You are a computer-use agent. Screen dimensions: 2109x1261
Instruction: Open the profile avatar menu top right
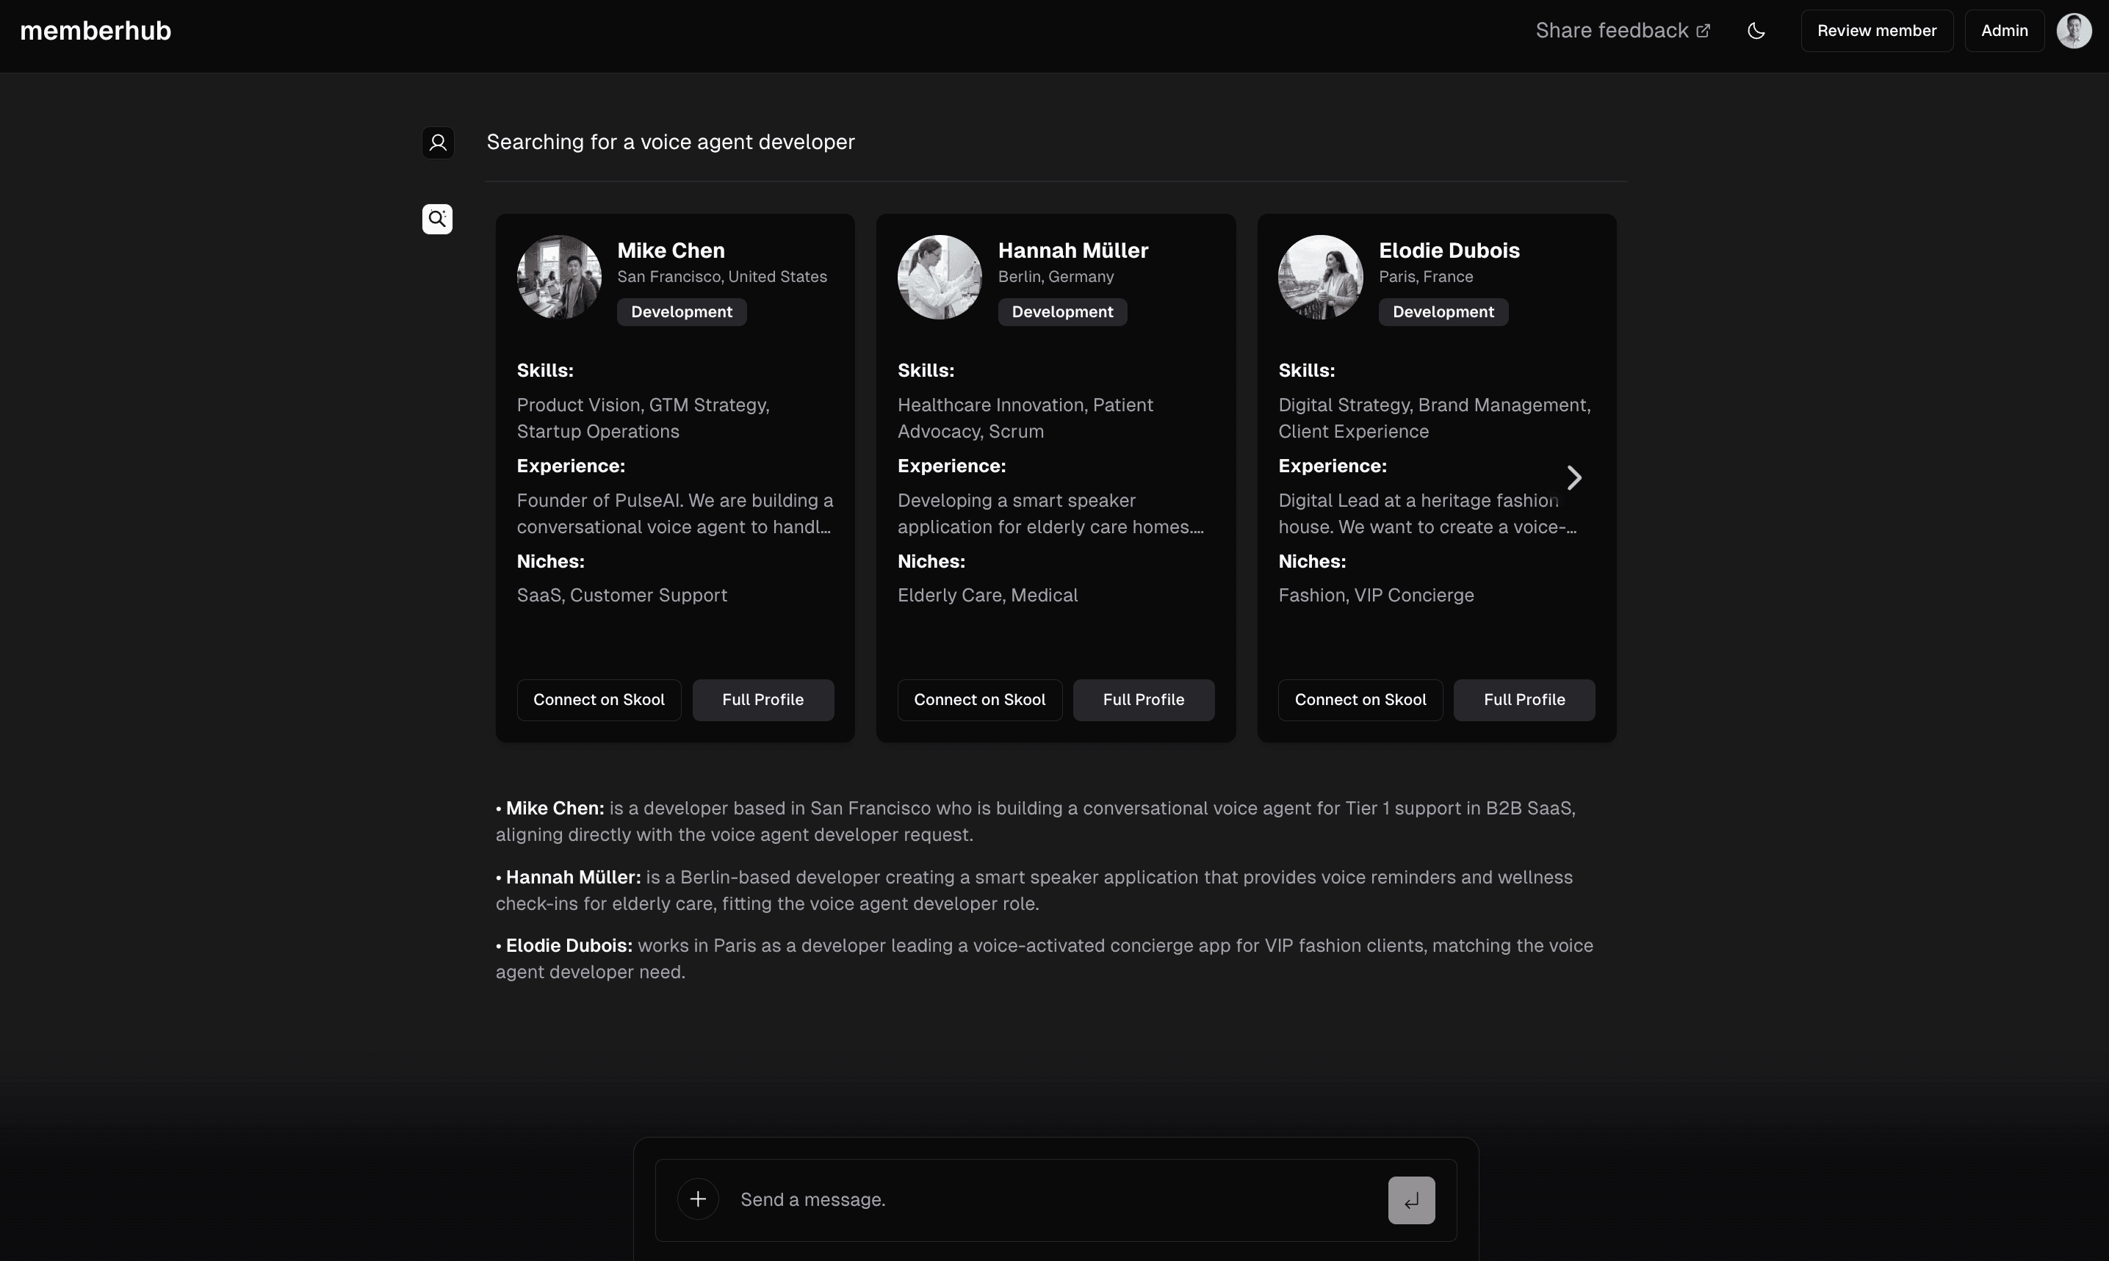coord(2074,29)
